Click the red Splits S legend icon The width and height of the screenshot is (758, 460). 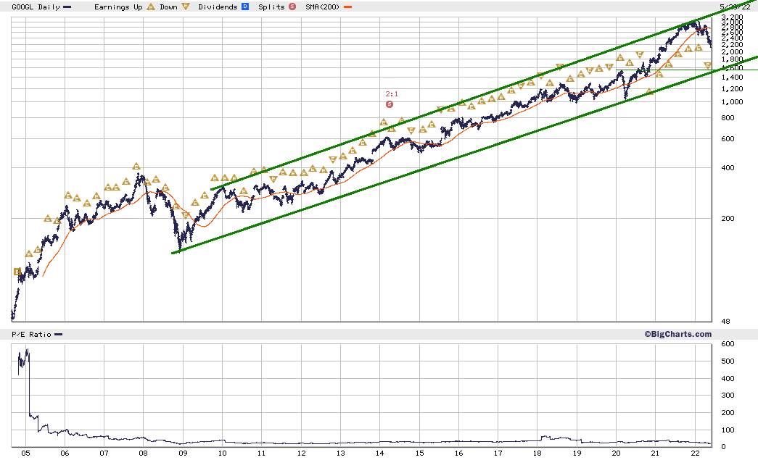click(x=292, y=7)
